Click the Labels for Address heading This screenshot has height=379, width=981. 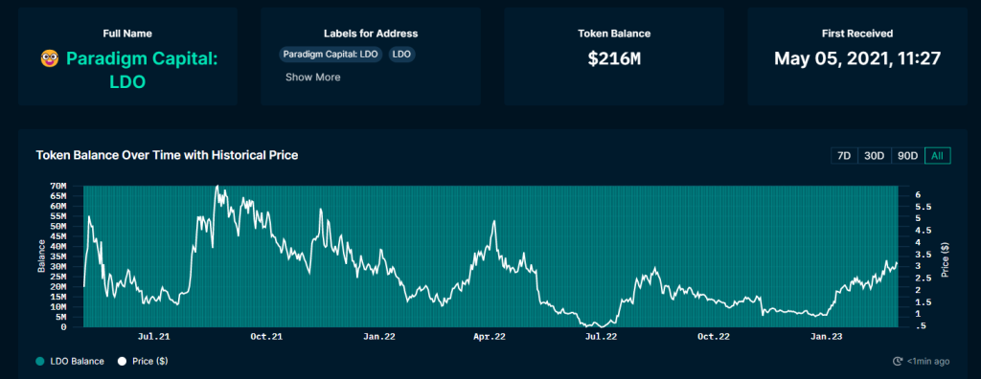click(x=371, y=33)
